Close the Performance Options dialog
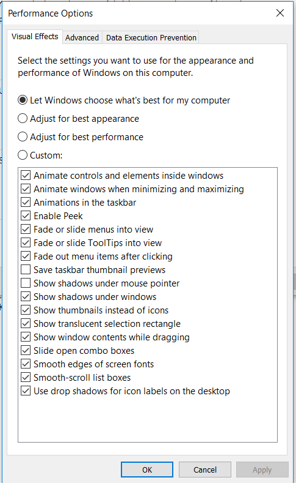This screenshot has width=296, height=483. pos(280,13)
